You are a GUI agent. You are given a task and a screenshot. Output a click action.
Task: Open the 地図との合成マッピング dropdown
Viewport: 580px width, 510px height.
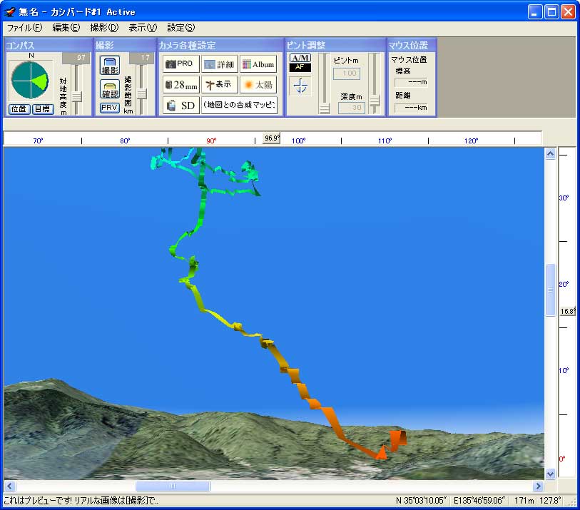[239, 106]
